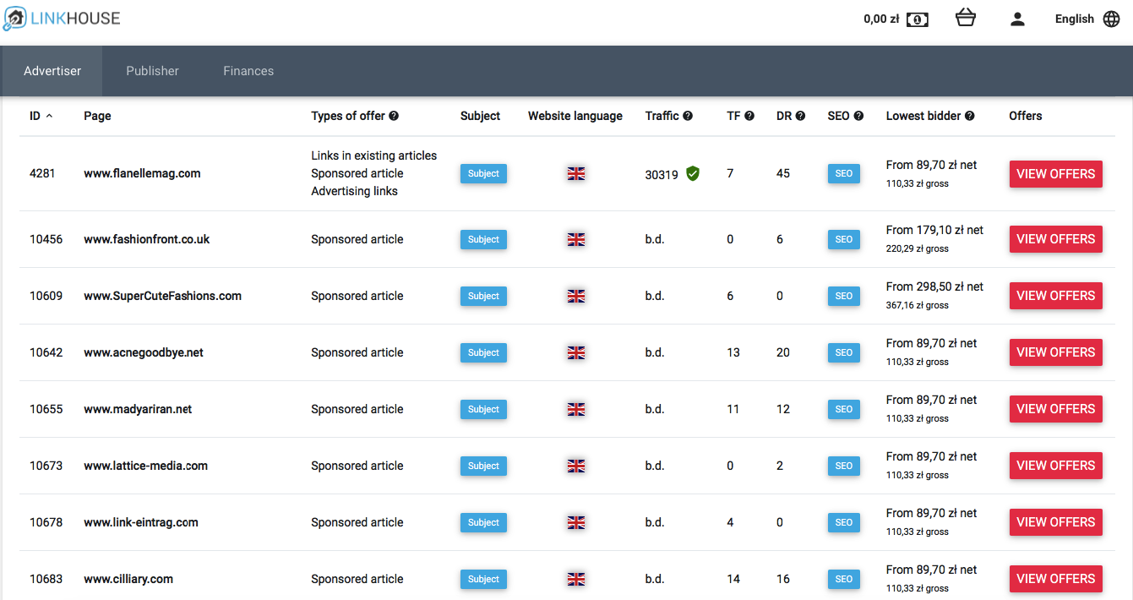Viewport: 1133px width, 600px height.
Task: Click the Subject badge for cilliary.com
Action: pyautogui.click(x=483, y=579)
